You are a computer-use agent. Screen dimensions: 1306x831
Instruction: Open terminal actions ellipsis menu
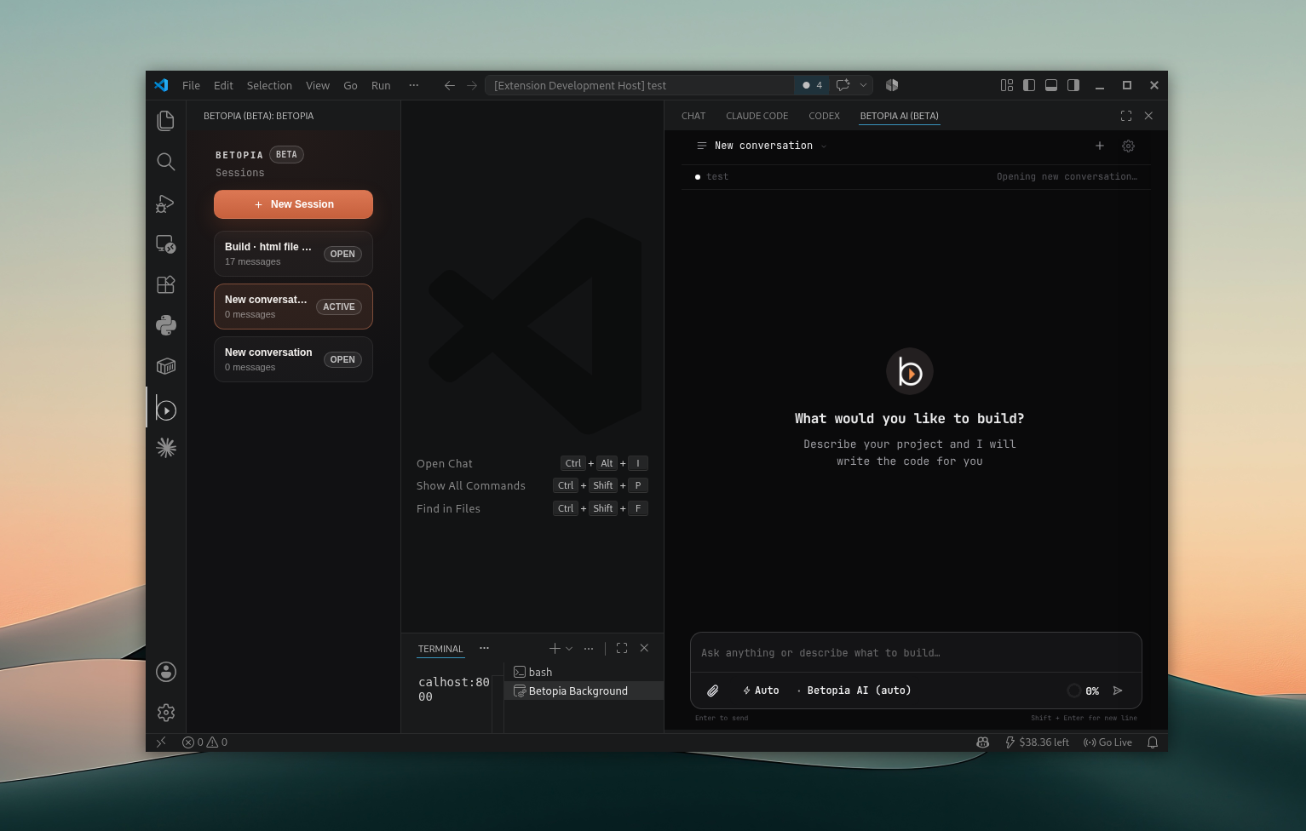589,648
